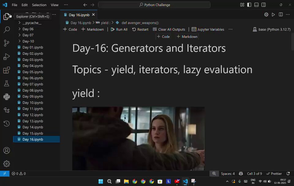Image resolution: width=294 pixels, height=186 pixels.
Task: Click the zoom magnifier in status bar
Action: [214, 174]
